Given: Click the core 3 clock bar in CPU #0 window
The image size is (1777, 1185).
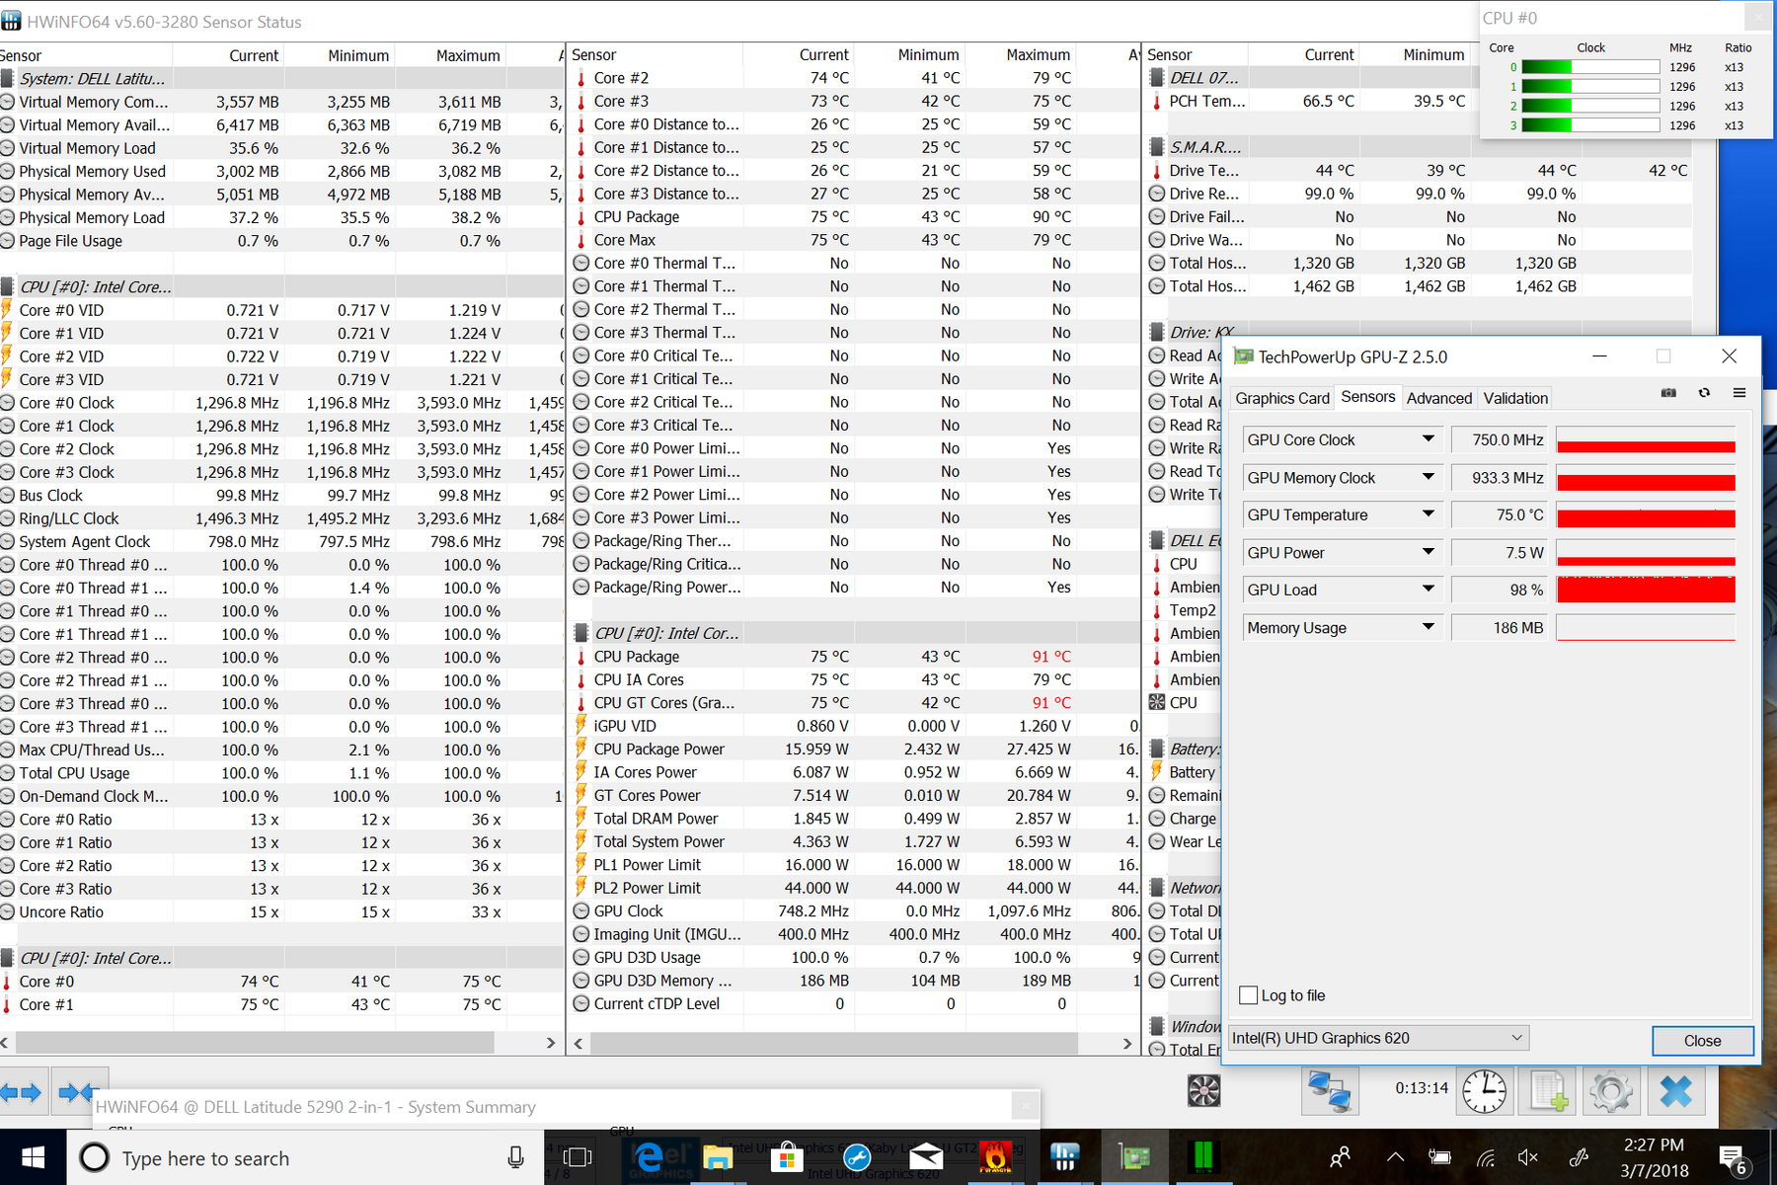Looking at the screenshot, I should [1590, 125].
